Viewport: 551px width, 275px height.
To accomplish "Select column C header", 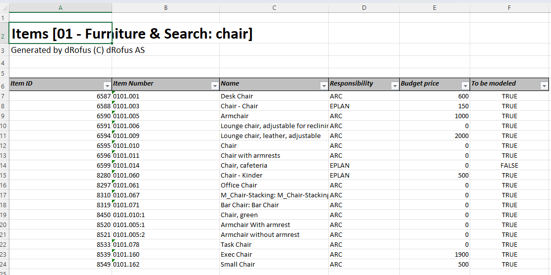I will (x=274, y=8).
